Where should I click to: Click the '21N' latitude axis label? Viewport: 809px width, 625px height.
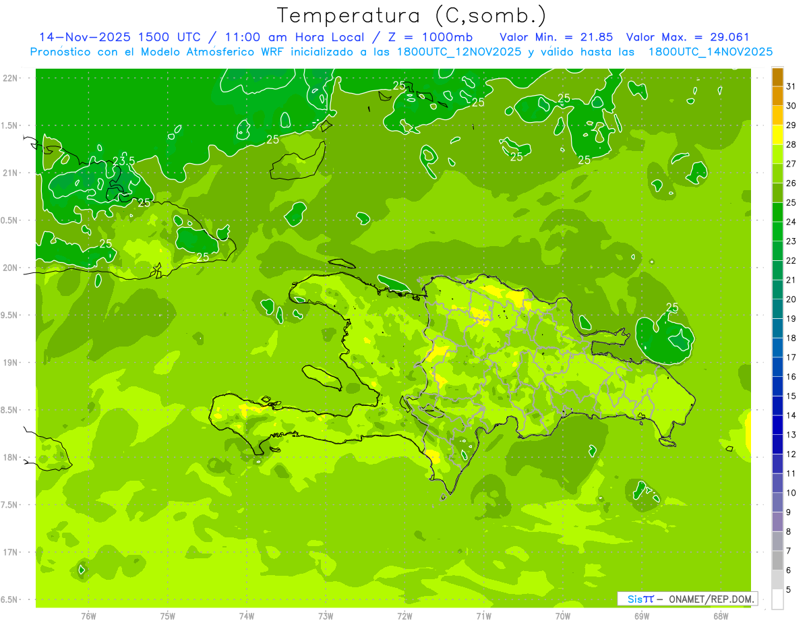click(x=10, y=173)
